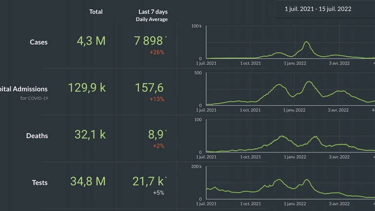Click the Deaths row label
Screen dimensions: 375x211
click(x=37, y=136)
